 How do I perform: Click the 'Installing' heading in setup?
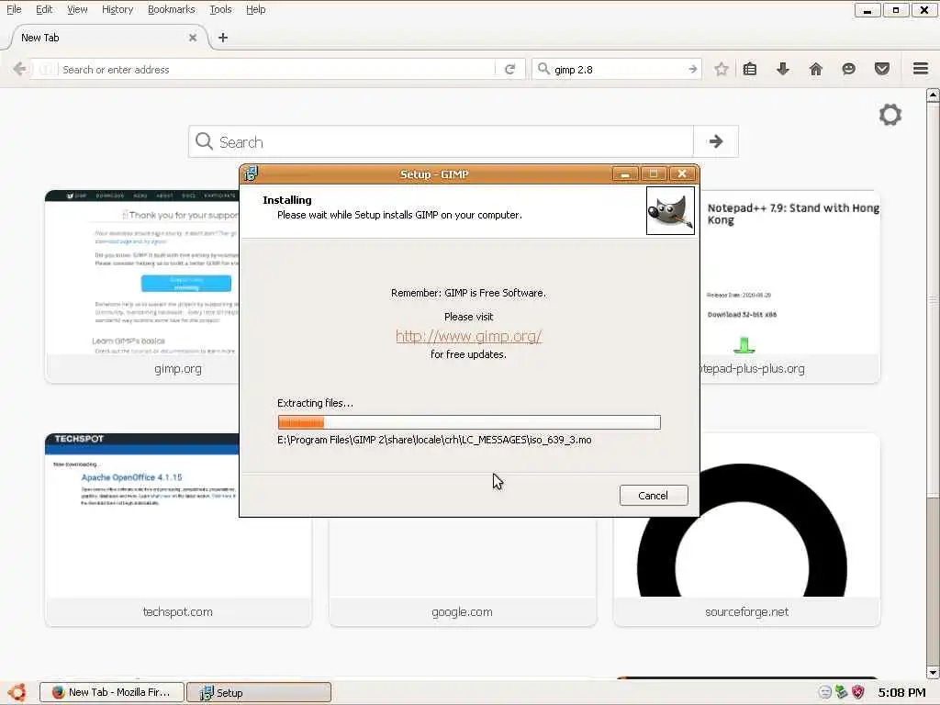pos(287,200)
